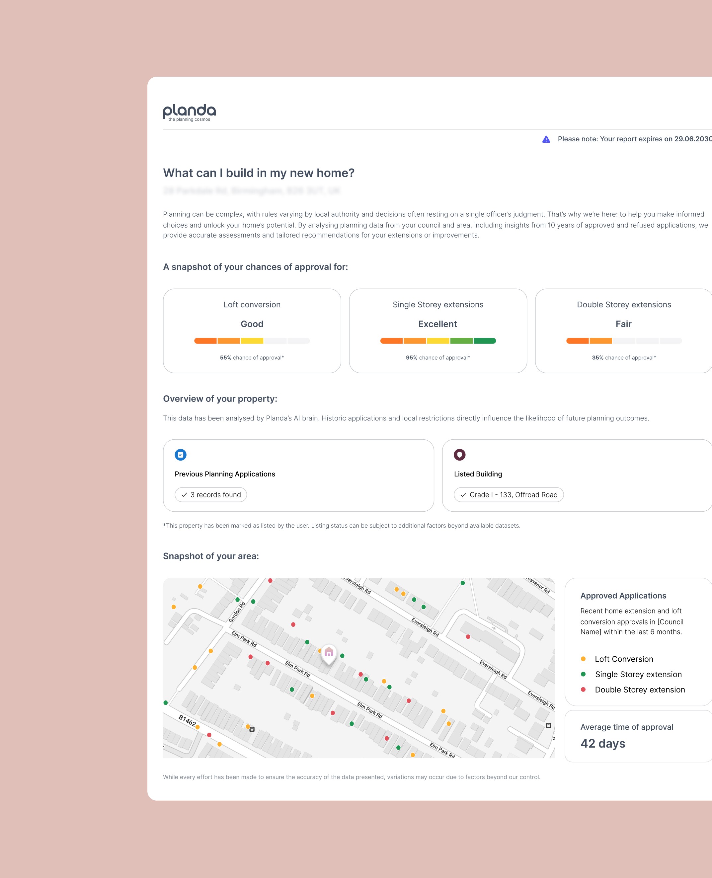Open the Loft conversion approval card
This screenshot has height=878, width=712.
pos(252,330)
